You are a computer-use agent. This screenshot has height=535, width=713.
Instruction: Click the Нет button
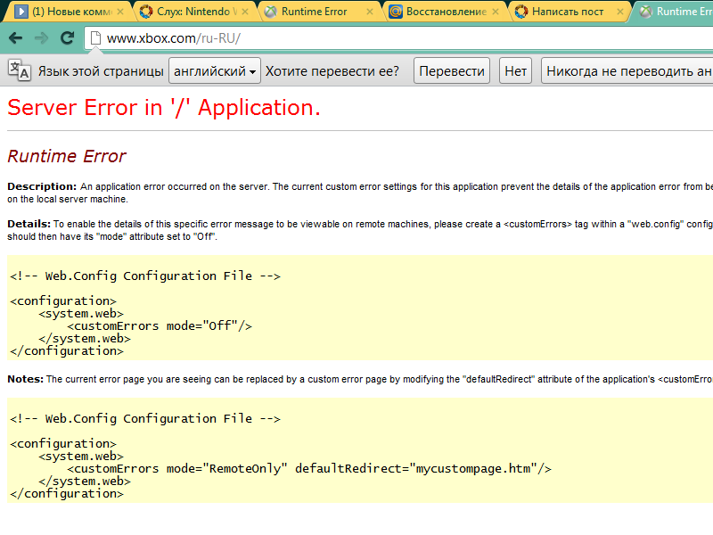click(515, 70)
